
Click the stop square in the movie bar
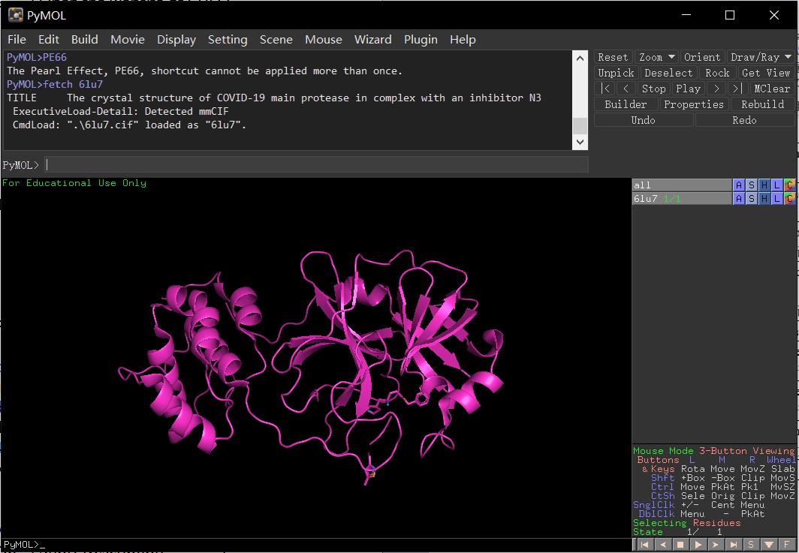(x=680, y=544)
